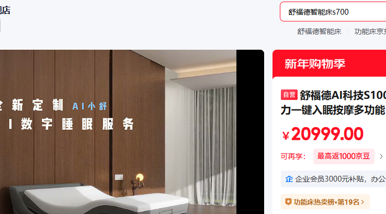Click the product title 舒福德AI科技S100
The width and height of the screenshot is (386, 214).
click(343, 95)
